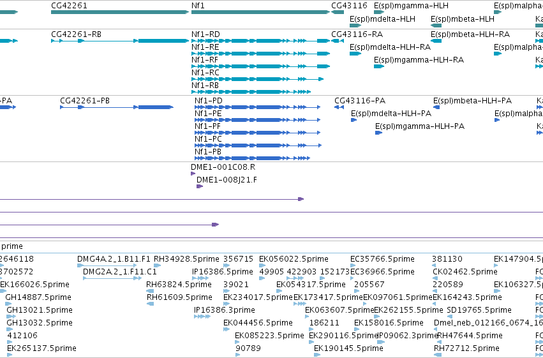Click EST DMG4A.2_1.B11.F1
This screenshot has height=358, width=543.
tap(107, 265)
